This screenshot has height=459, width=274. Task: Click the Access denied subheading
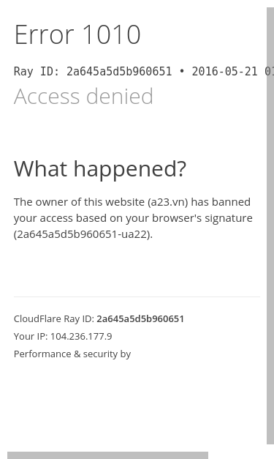click(x=83, y=96)
